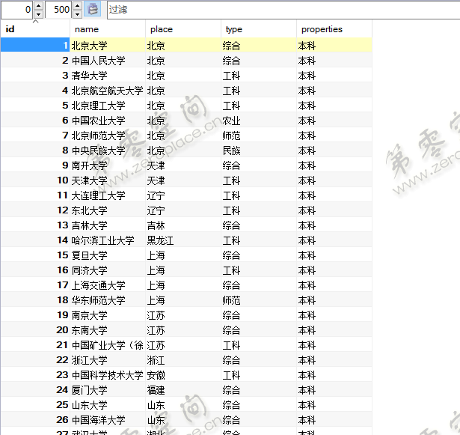The height and width of the screenshot is (435, 460).
Task: Select the name cell 南京大学
Action: (x=108, y=315)
